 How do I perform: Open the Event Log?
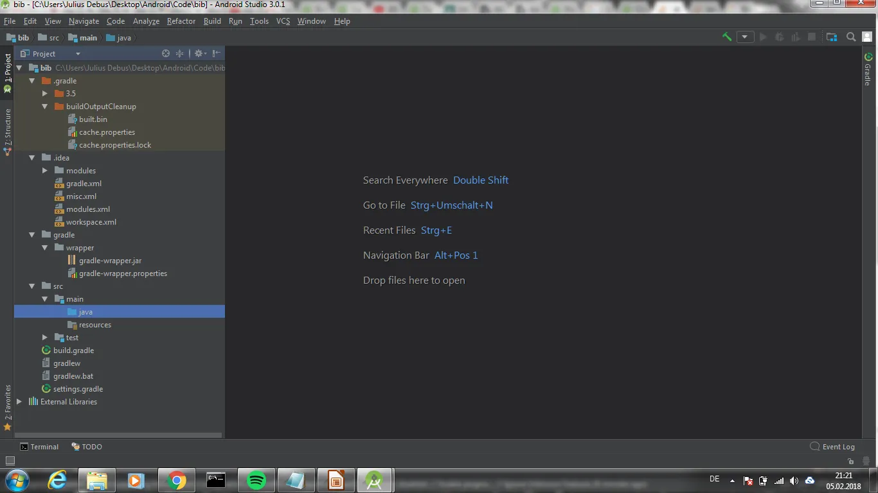tap(832, 447)
